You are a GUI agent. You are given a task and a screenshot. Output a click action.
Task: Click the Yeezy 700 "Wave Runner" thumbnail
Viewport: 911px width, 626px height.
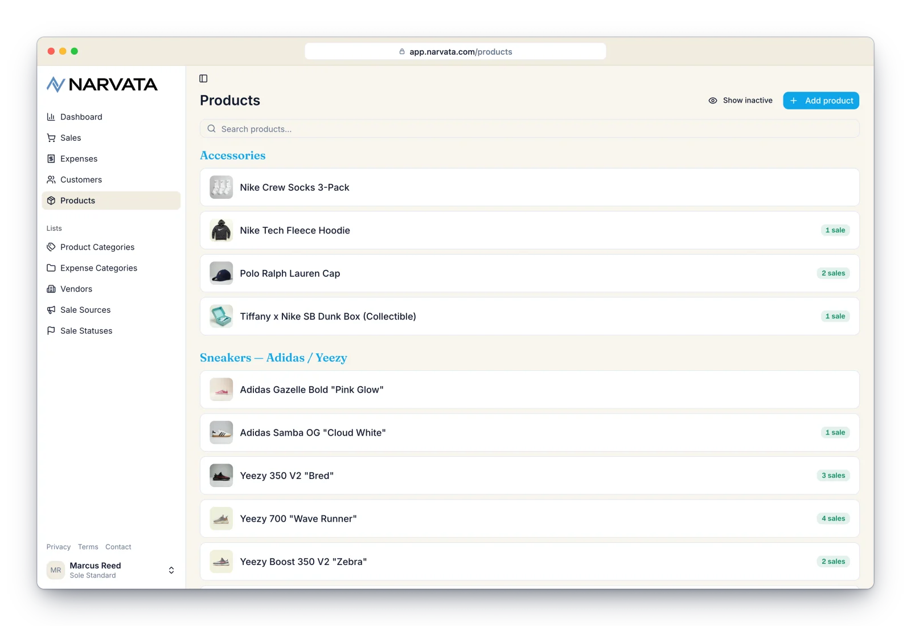tap(221, 518)
